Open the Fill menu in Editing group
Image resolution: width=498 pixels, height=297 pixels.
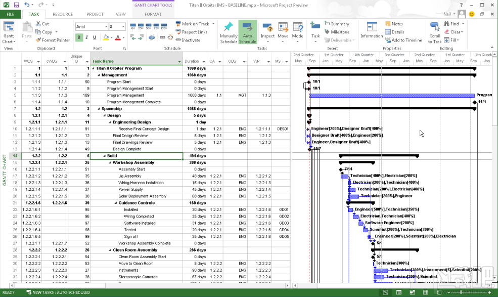(452, 40)
